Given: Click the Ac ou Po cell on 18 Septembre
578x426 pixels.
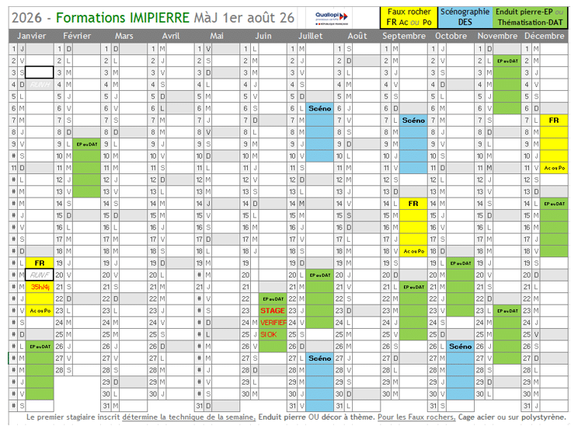Looking at the screenshot, I should (x=413, y=251).
